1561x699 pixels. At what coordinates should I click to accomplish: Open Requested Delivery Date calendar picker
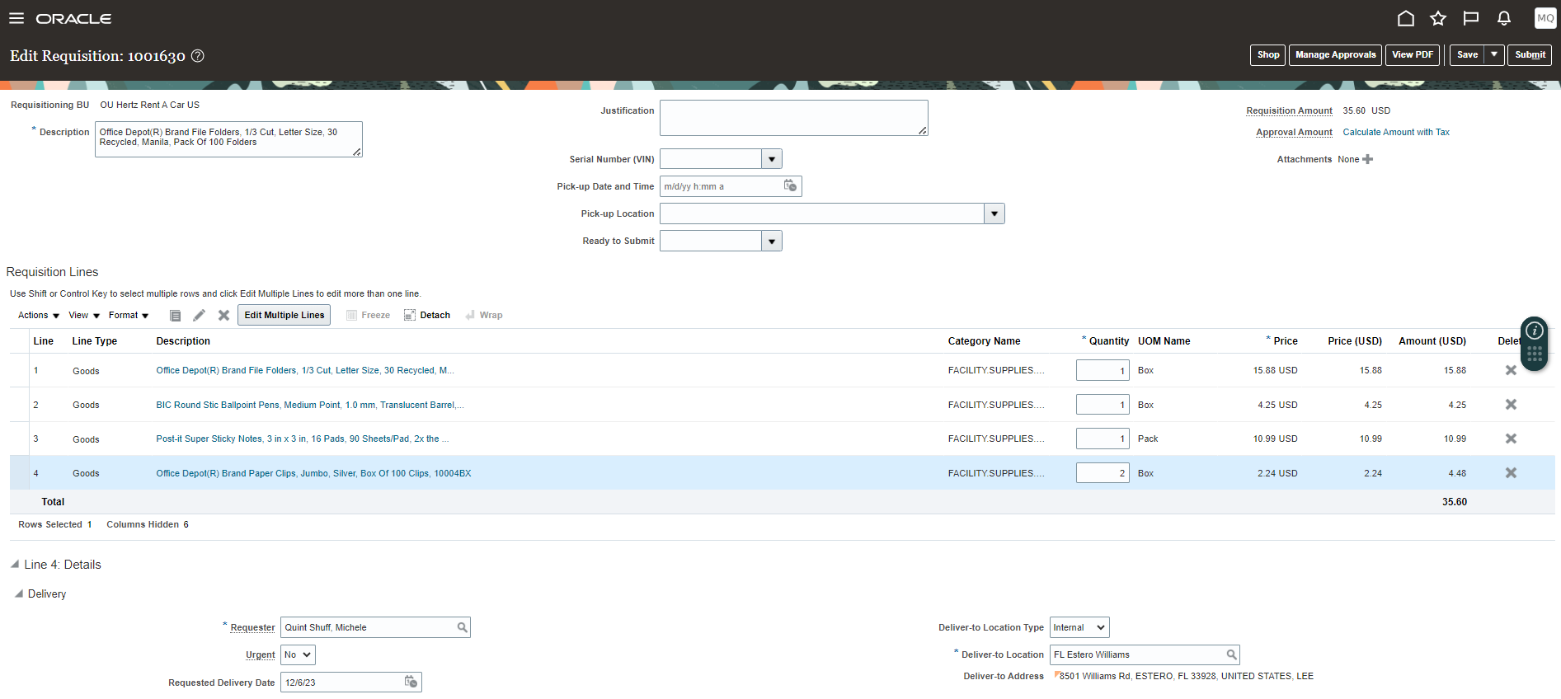point(411,682)
